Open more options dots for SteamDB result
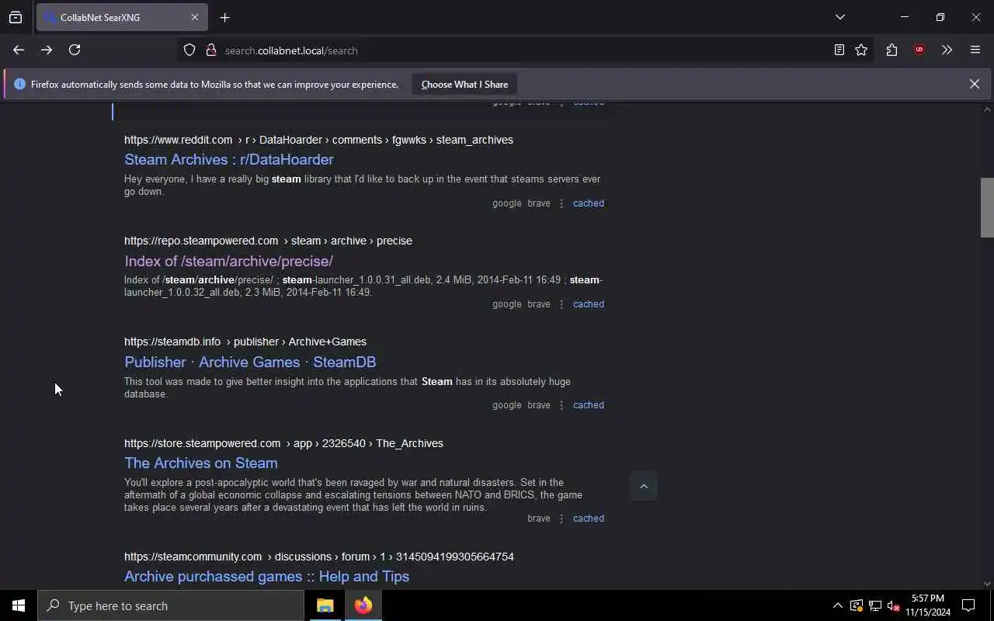Screen dimensions: 994x621 click(561, 405)
